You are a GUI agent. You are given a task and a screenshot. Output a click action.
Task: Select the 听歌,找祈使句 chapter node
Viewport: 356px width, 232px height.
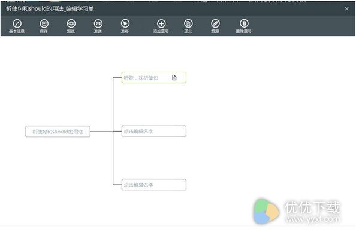pos(154,78)
